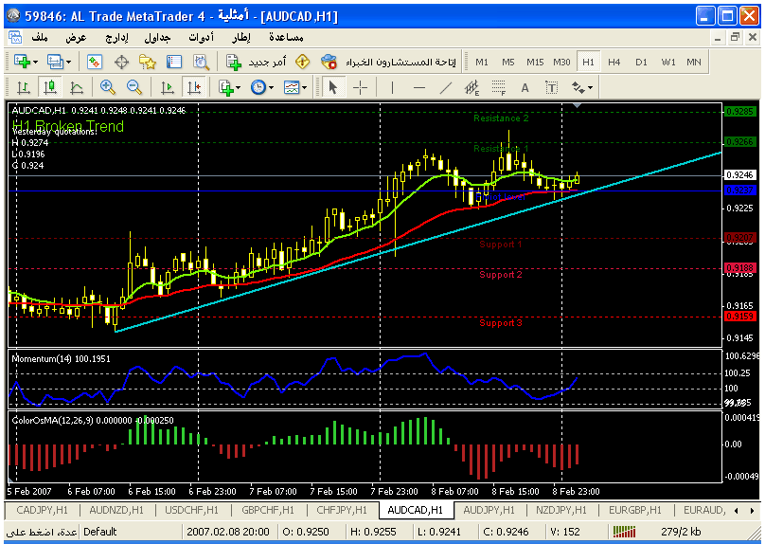Viewport: 765px width, 544px height.
Task: Select the crosshair cursor tool
Action: pyautogui.click(x=361, y=87)
